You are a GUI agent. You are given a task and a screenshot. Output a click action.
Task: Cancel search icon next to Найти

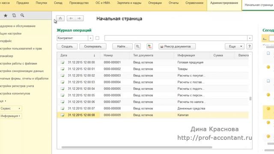[x=138, y=47]
